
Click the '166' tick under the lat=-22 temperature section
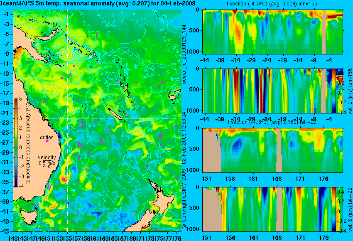click(x=277, y=179)
